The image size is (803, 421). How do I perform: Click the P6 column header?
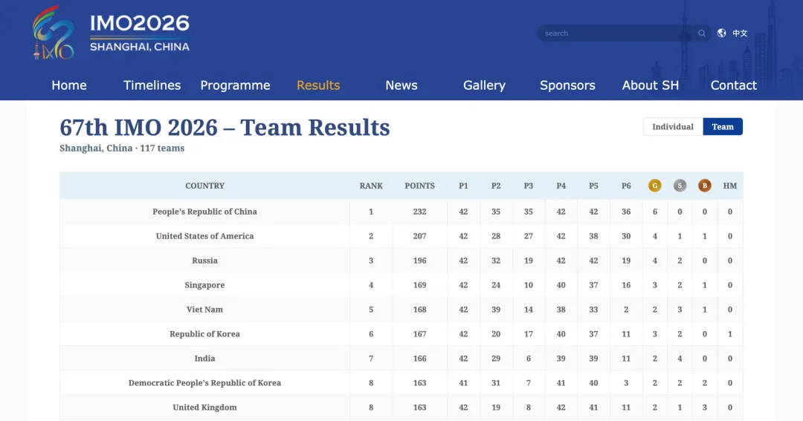pyautogui.click(x=626, y=186)
